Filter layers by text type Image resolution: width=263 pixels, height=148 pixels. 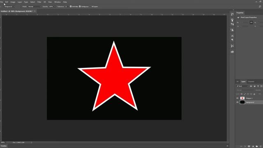tap(258, 86)
